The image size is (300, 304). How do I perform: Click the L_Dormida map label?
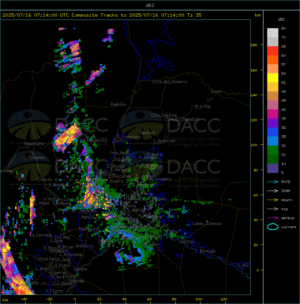point(205,251)
